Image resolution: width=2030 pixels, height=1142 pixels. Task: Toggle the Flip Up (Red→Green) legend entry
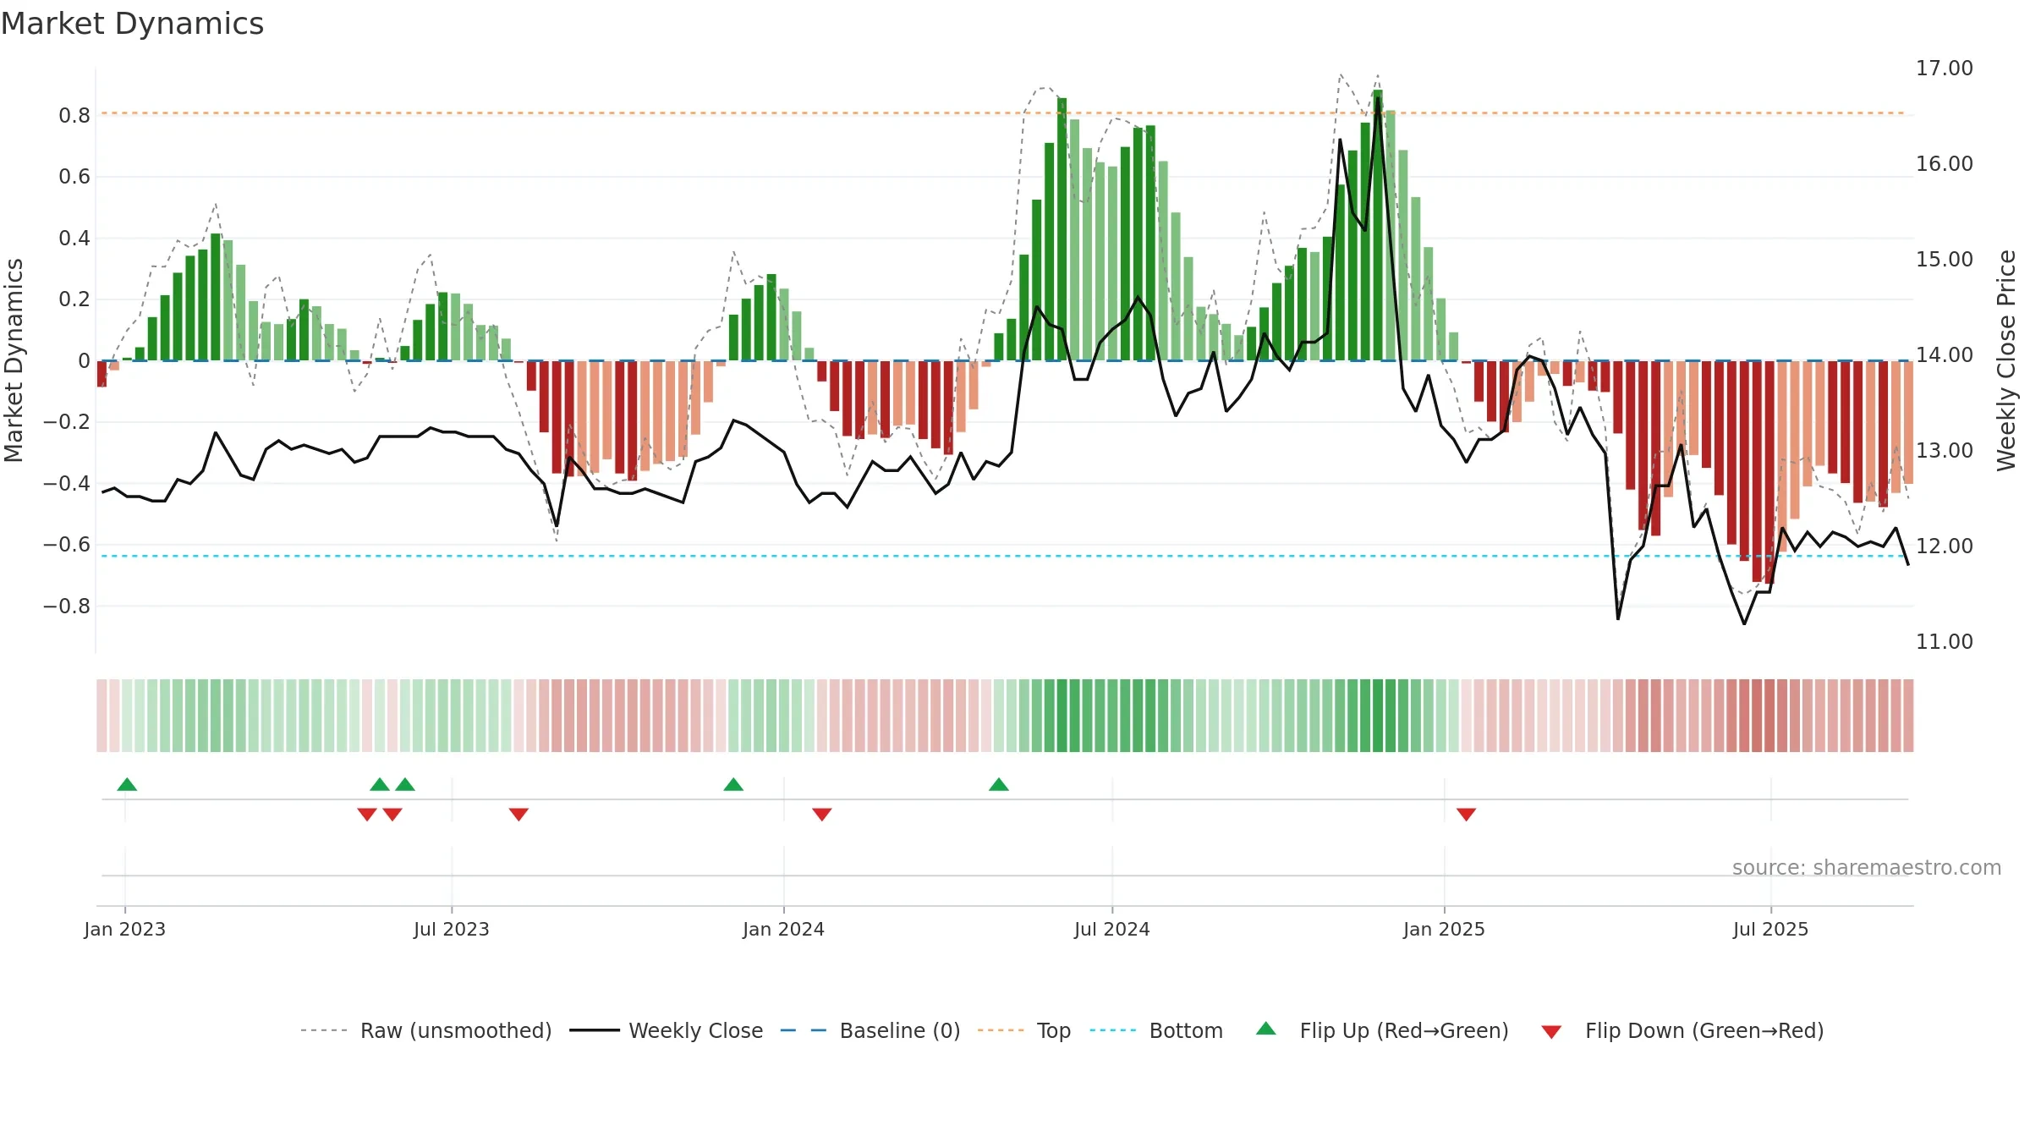click(1382, 1030)
